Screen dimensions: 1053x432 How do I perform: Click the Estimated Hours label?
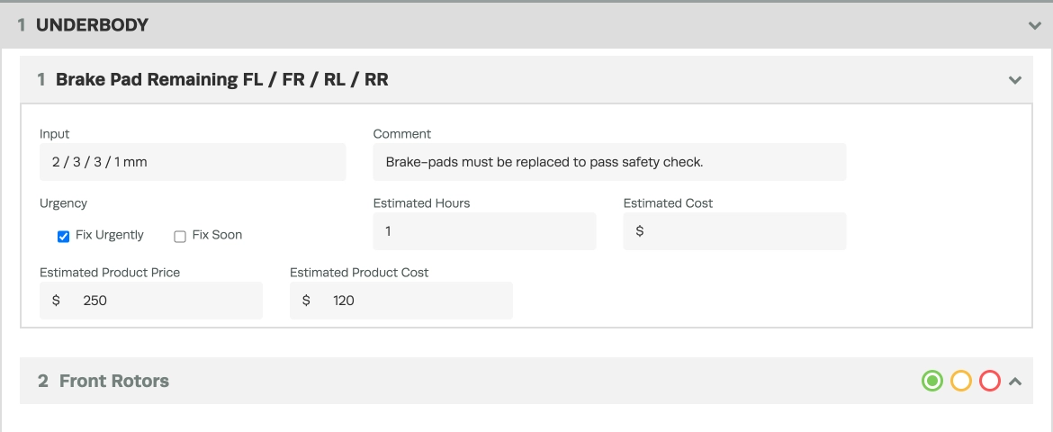point(422,202)
